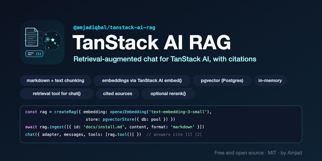The width and height of the screenshot is (322, 161).
Task: Click the embeddings via TanStack AI embed() pill
Action: pos(142,80)
